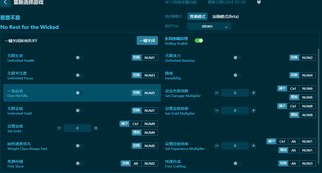Decrease Set Gold value with minus icon
The width and height of the screenshot is (322, 173).
pos(59,128)
